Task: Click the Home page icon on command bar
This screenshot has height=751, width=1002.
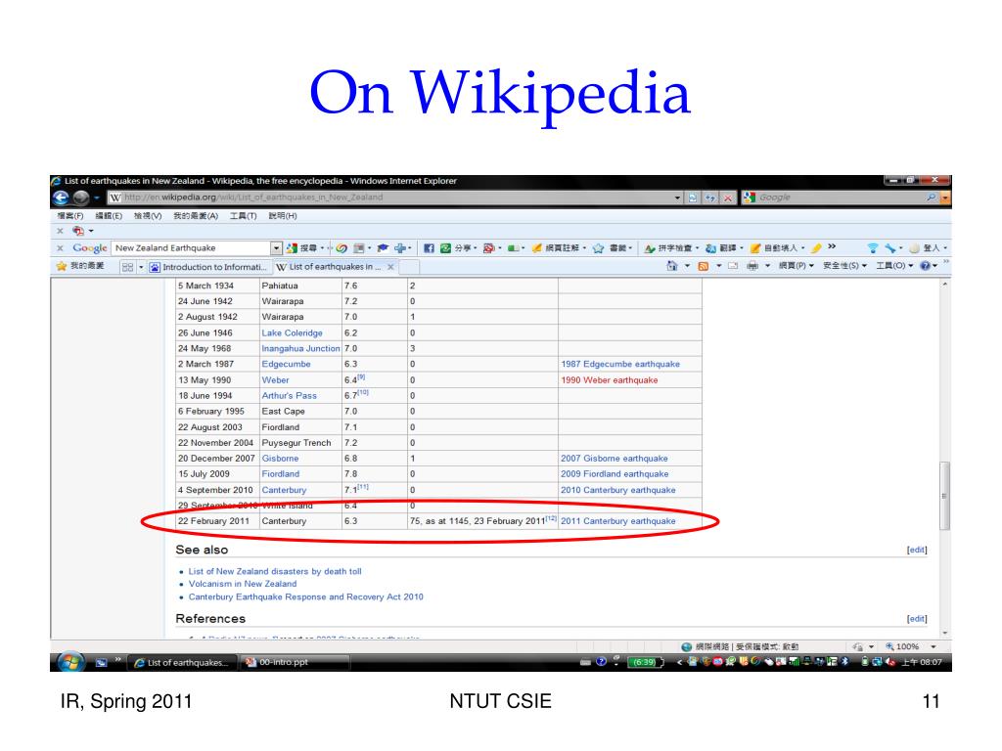Action: click(672, 266)
